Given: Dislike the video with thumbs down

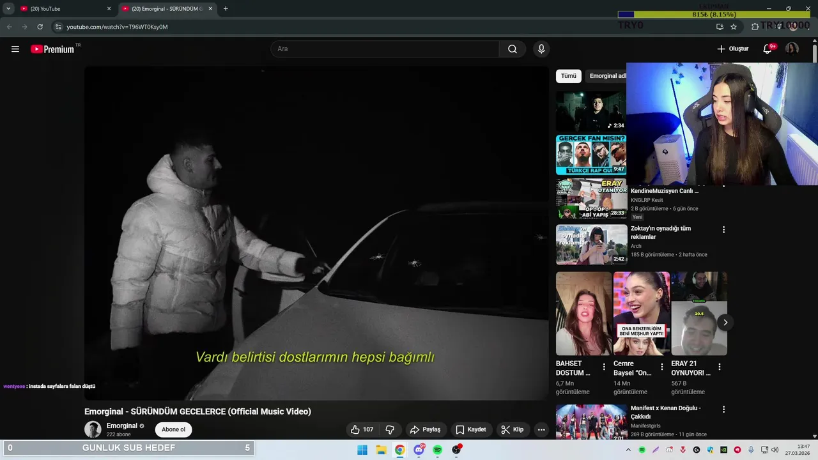Looking at the screenshot, I should pyautogui.click(x=390, y=430).
